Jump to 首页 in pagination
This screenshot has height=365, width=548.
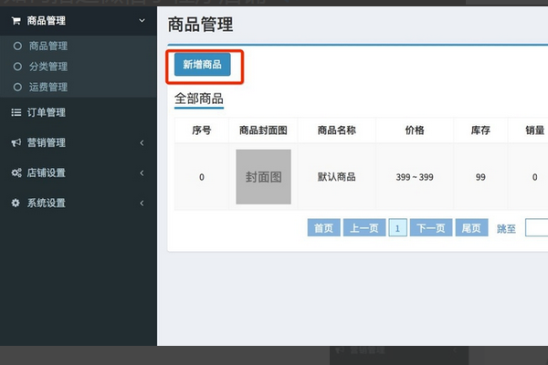coord(323,228)
